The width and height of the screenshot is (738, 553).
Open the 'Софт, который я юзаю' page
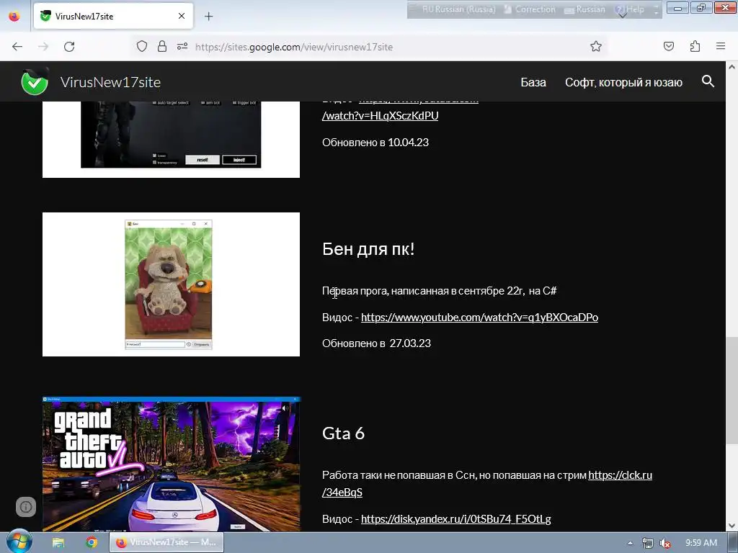pos(623,82)
